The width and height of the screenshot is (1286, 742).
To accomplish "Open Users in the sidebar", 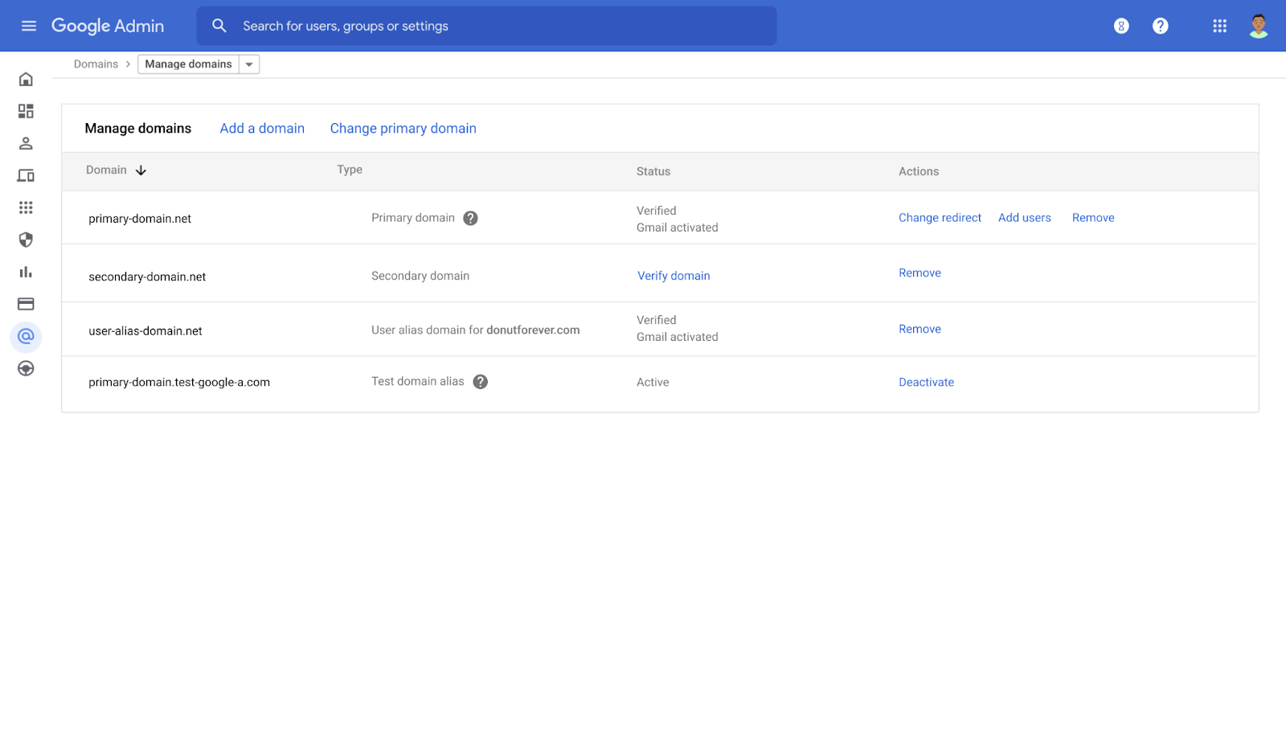I will pos(26,143).
